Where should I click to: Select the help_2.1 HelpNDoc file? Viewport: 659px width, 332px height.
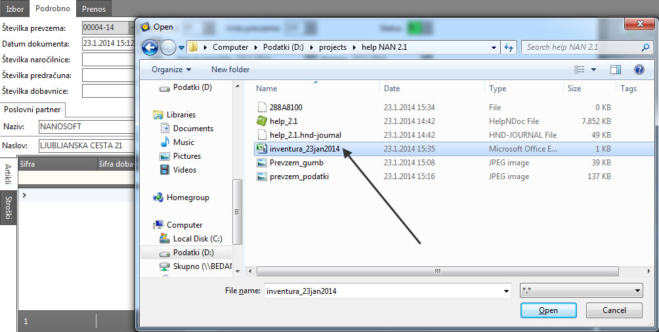point(284,121)
